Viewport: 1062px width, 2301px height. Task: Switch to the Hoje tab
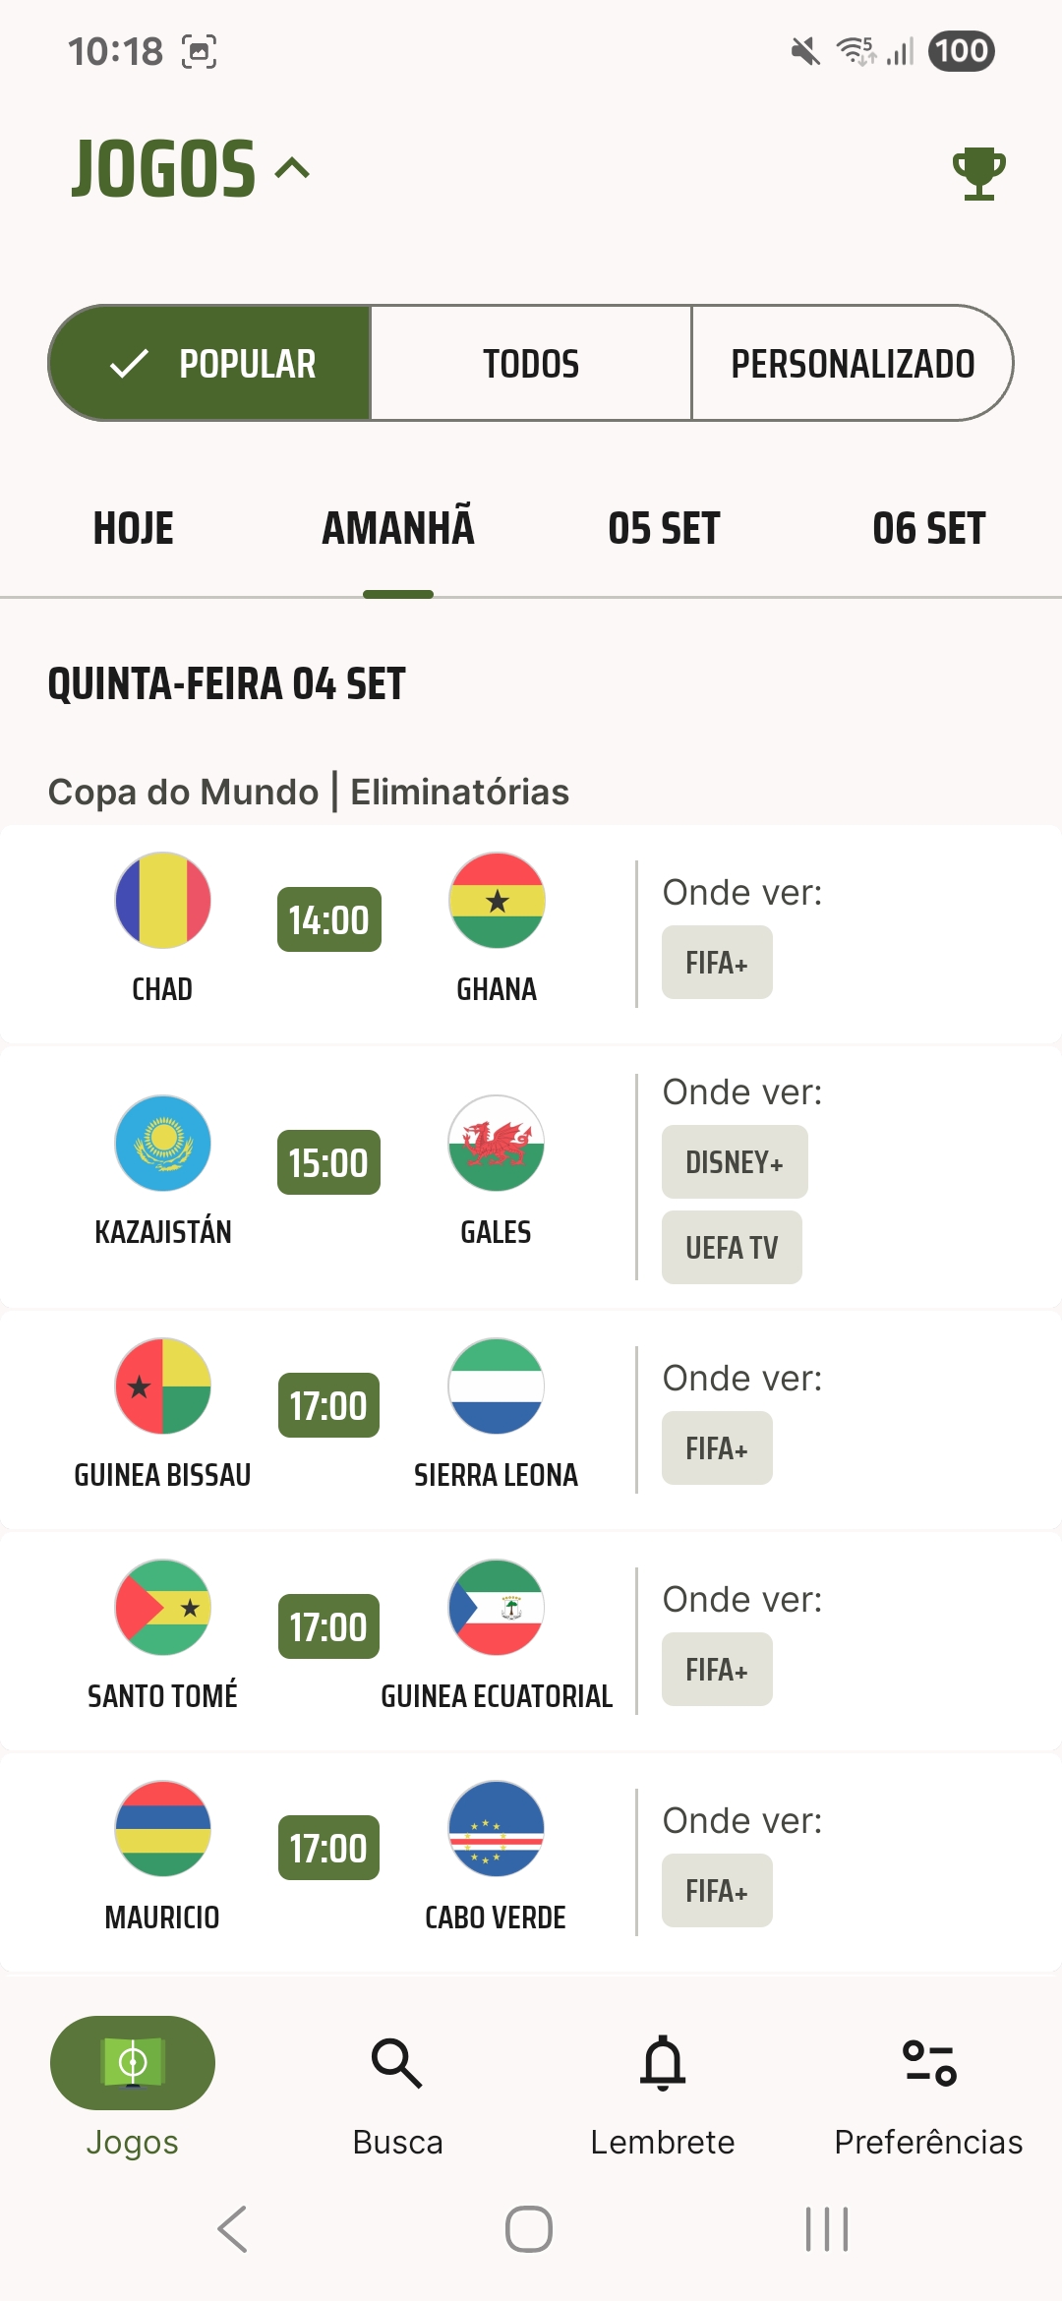(x=134, y=528)
